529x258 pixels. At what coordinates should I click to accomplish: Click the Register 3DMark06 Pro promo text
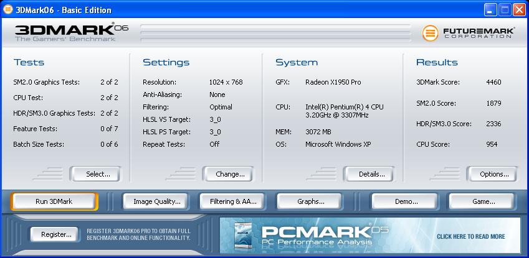[139, 234]
